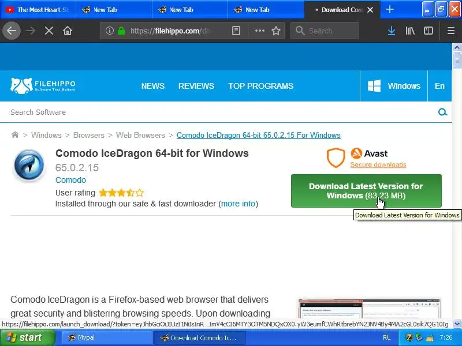Click the Windows platform logo

click(x=374, y=86)
